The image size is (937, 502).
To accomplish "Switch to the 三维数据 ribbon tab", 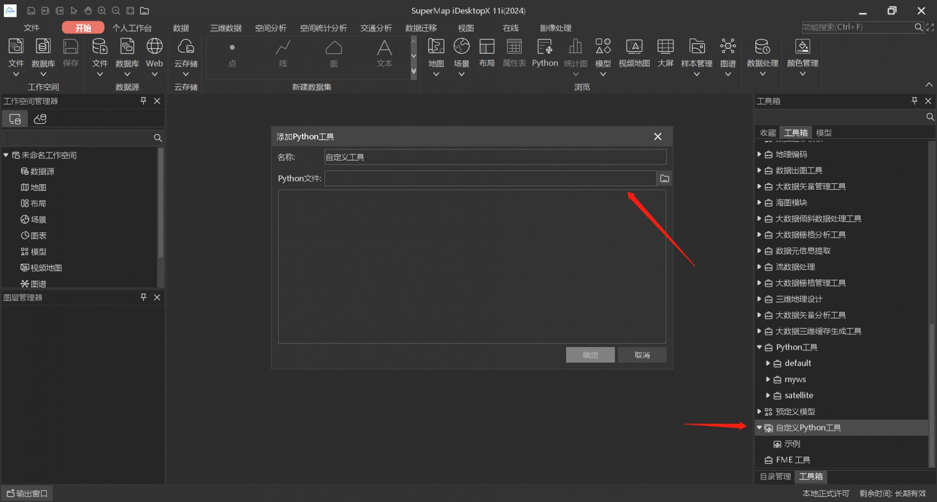I will point(226,28).
